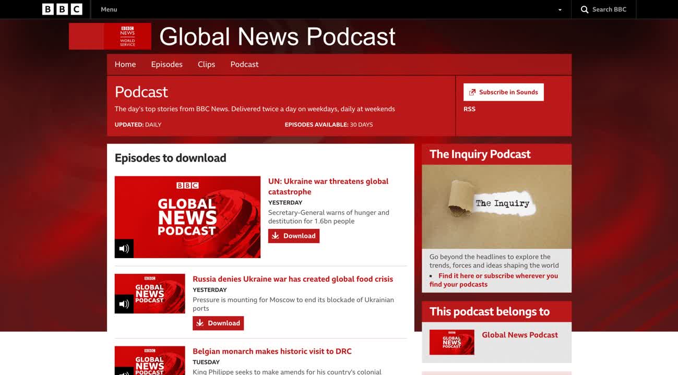The image size is (678, 375).
Task: Click the Subscribe in Sounds button
Action: pos(503,92)
